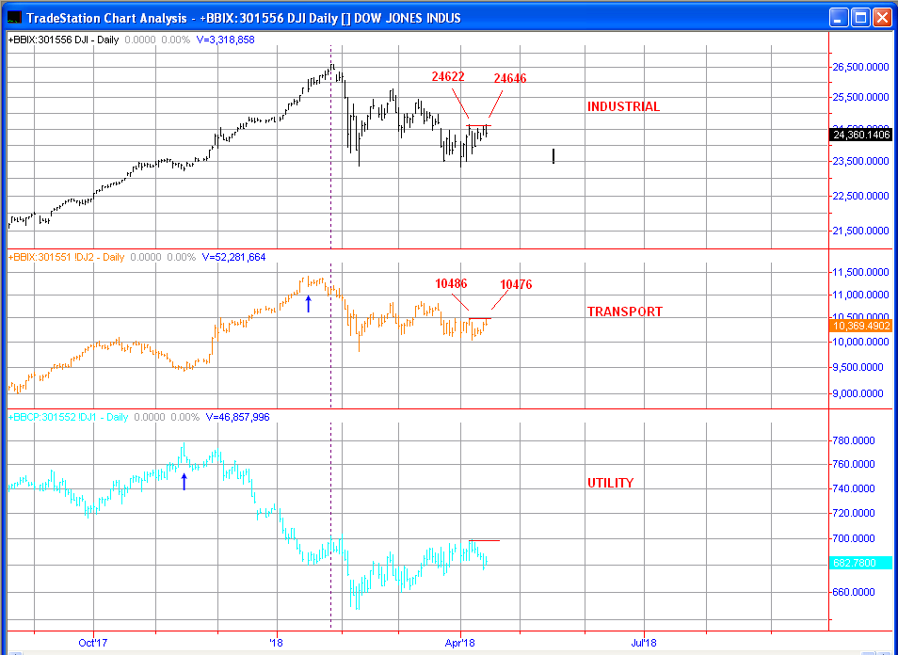The width and height of the screenshot is (898, 655).
Task: Select the red resistance line on industrial chart
Action: coord(479,125)
